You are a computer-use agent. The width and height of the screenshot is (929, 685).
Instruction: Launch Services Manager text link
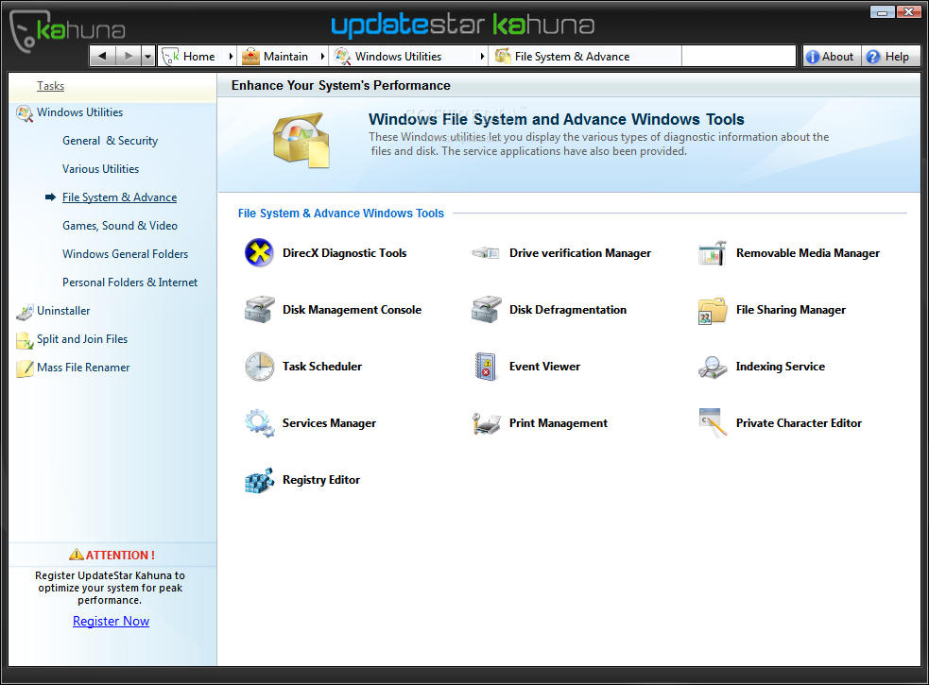click(330, 423)
